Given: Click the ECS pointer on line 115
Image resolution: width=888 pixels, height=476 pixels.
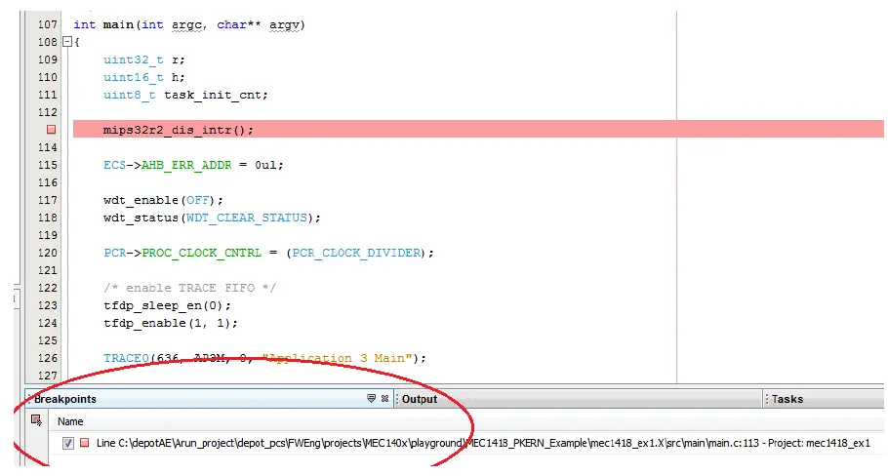Looking at the screenshot, I should [114, 165].
